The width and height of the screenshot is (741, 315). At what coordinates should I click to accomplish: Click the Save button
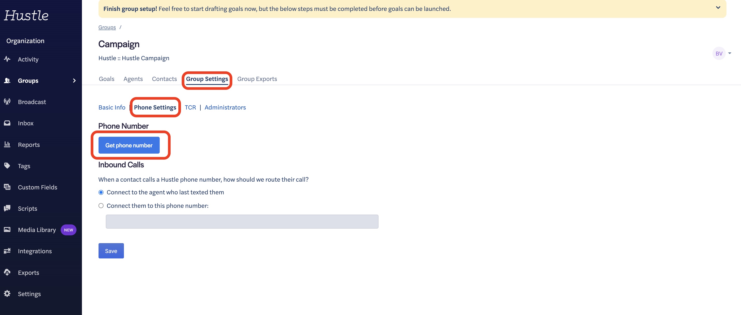click(111, 251)
